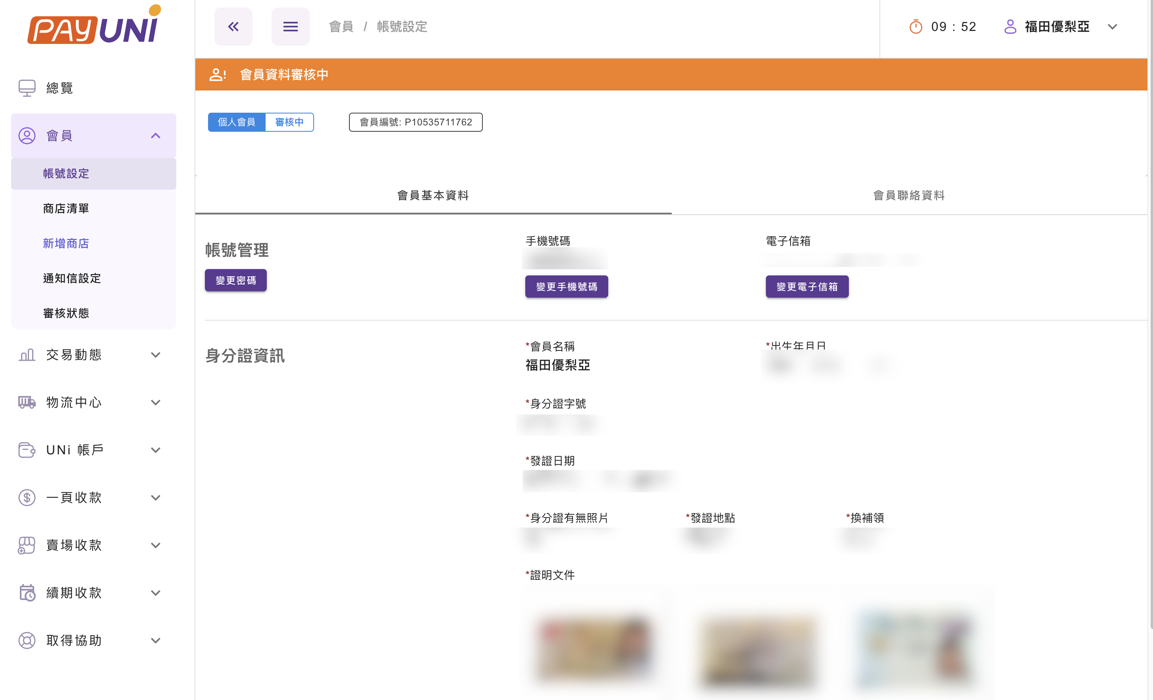
Task: Click the session timer clock icon
Action: pyautogui.click(x=915, y=27)
